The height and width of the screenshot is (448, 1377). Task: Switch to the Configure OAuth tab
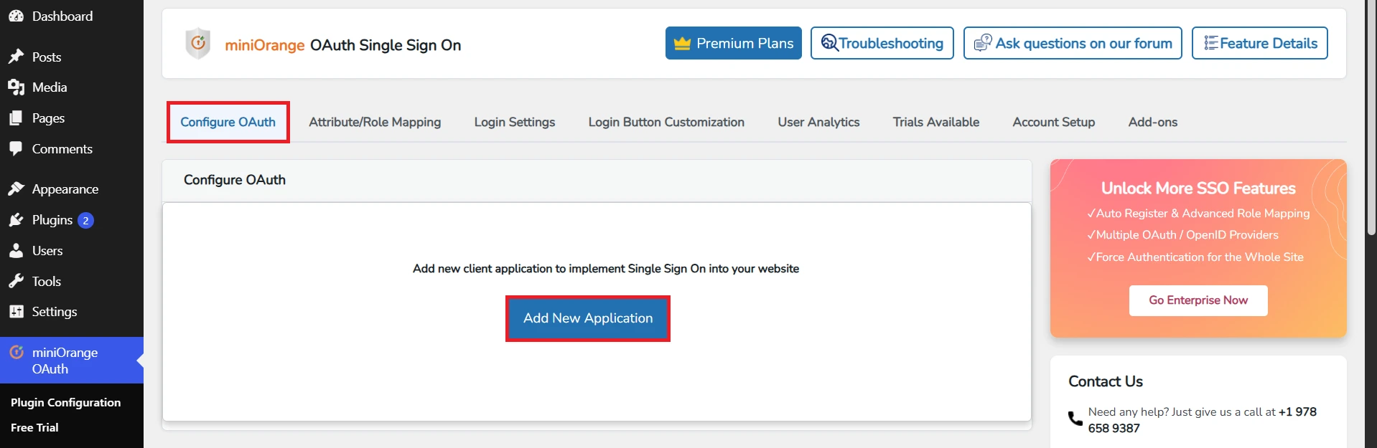point(228,122)
